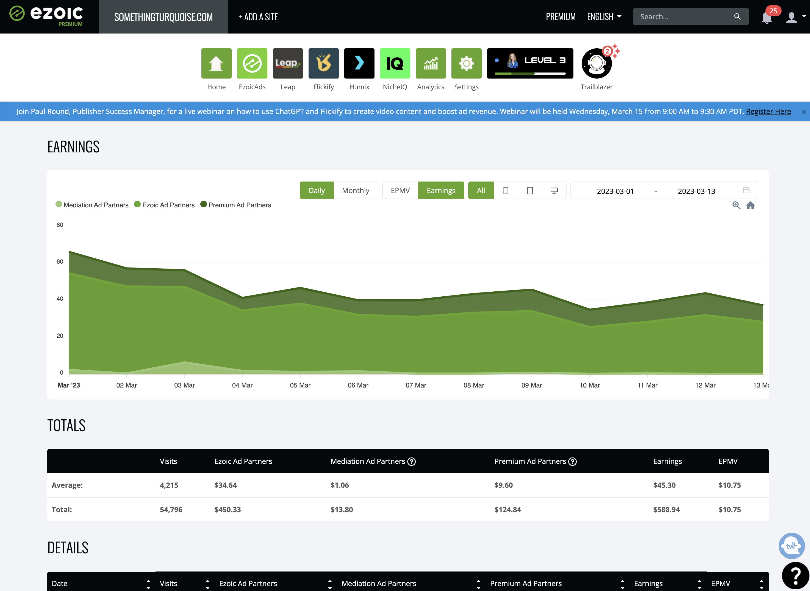
Task: Launch the Leap tool icon
Action: pyautogui.click(x=288, y=63)
